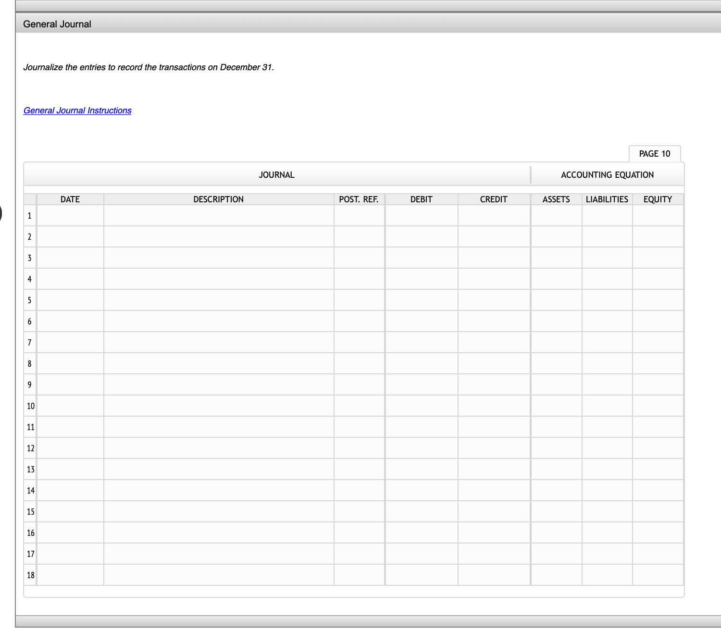
Task: Click the Date field in row 1
Action: pyautogui.click(x=70, y=215)
